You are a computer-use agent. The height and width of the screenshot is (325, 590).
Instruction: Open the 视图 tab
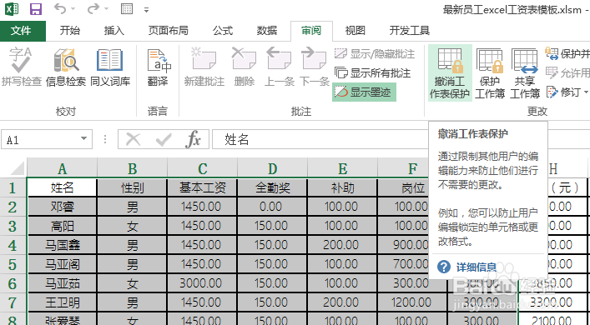click(356, 31)
